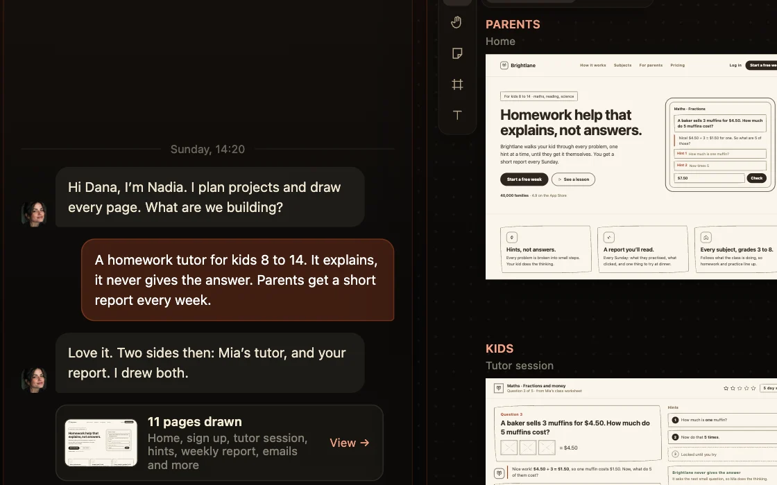Click the 'Hi Dana, I'm Nadia' message bubble

point(210,197)
